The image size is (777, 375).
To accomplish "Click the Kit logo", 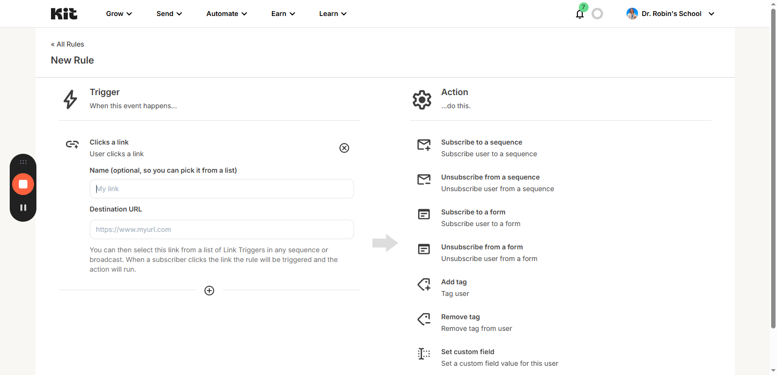I will (x=64, y=14).
